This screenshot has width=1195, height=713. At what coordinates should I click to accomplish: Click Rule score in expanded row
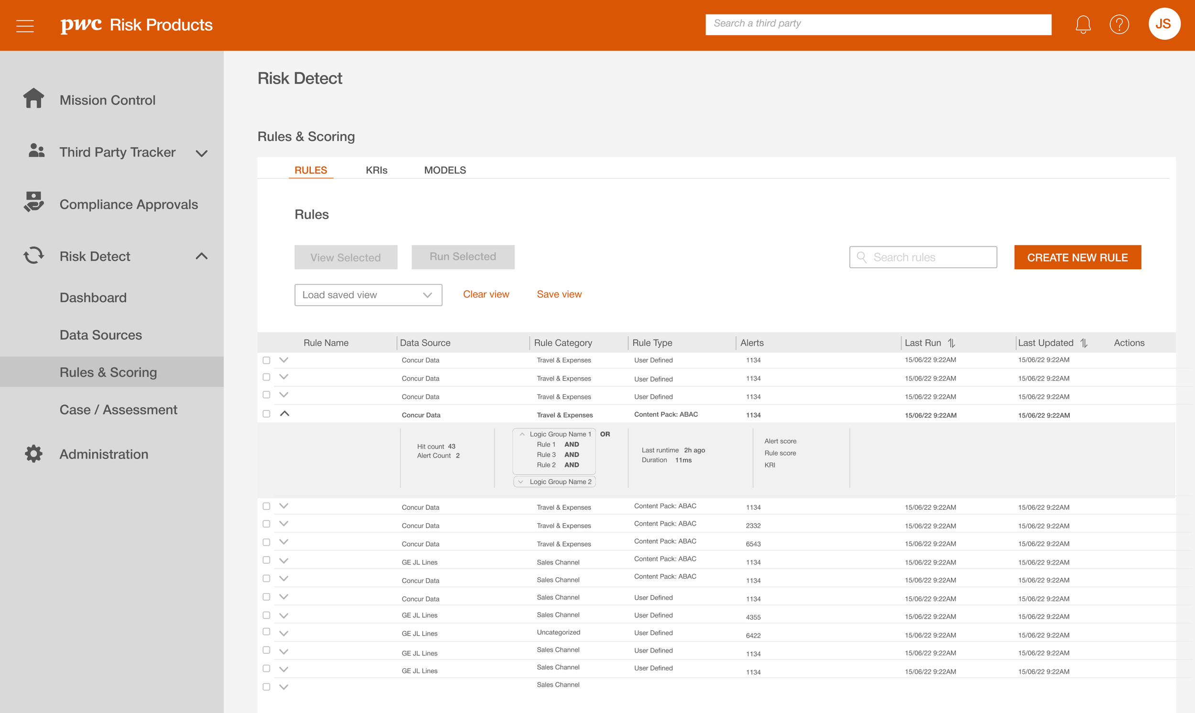point(780,453)
